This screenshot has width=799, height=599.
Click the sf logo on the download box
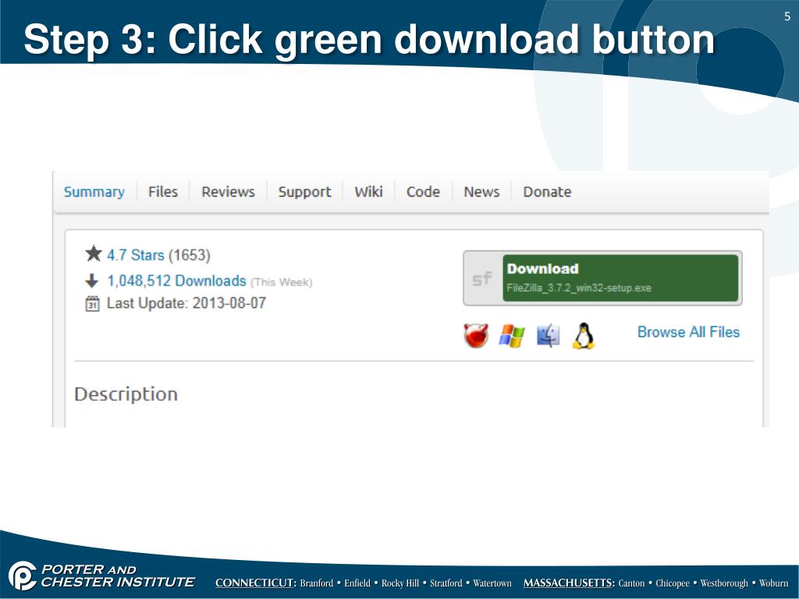point(482,278)
